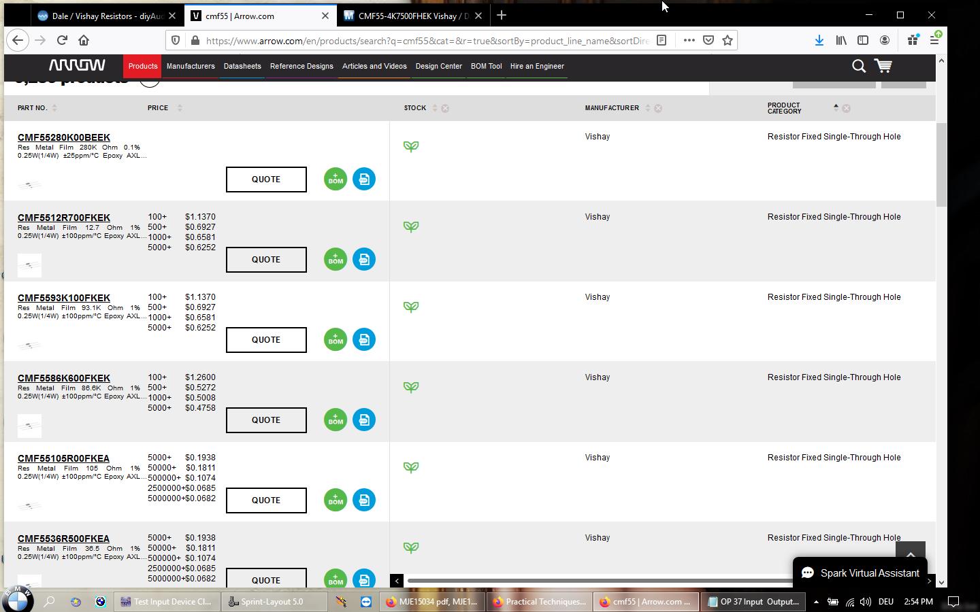The width and height of the screenshot is (980, 612).
Task: Request quote for CMF5593K100FKEK
Action: click(266, 340)
